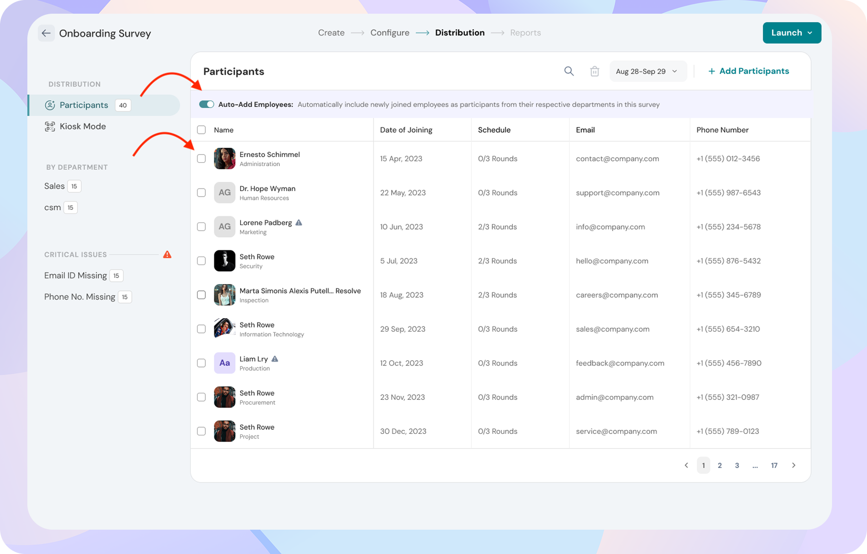Open the participants search icon
This screenshot has width=867, height=554.
click(569, 71)
